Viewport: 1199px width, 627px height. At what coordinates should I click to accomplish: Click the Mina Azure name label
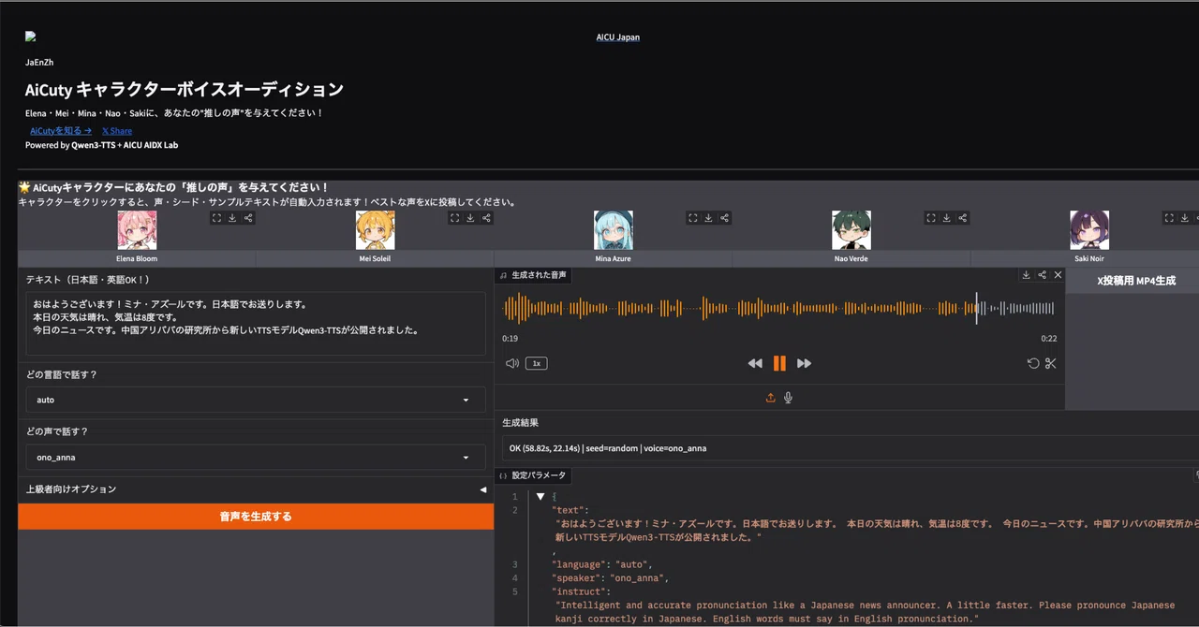614,258
